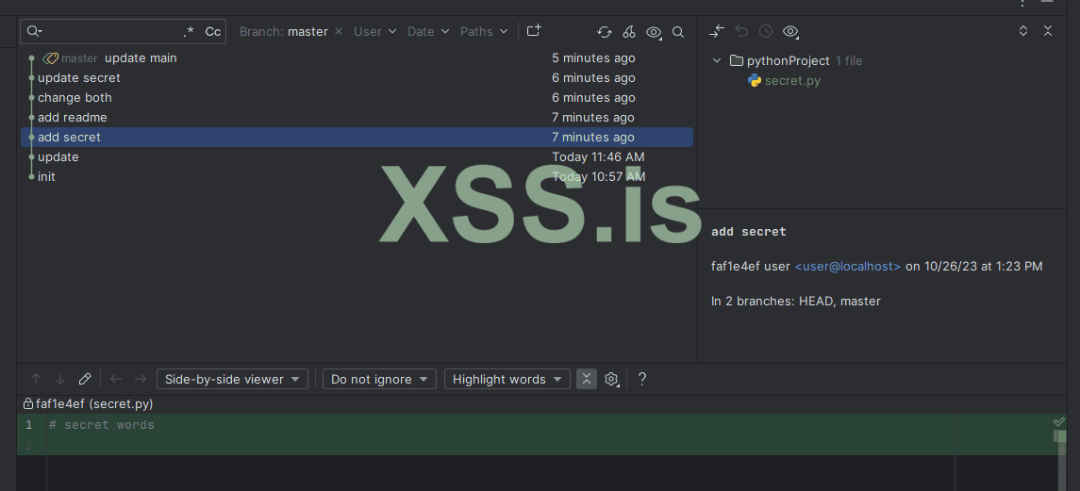The height and width of the screenshot is (491, 1080).
Task: Click 'Today 11:46 AM' timestamp
Action: point(598,157)
